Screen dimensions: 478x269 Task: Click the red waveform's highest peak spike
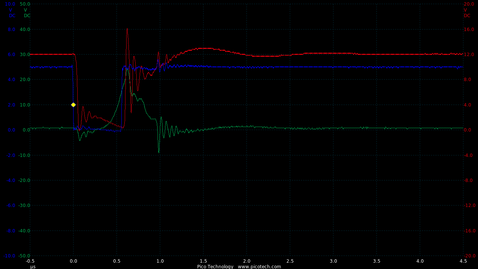coord(127,29)
